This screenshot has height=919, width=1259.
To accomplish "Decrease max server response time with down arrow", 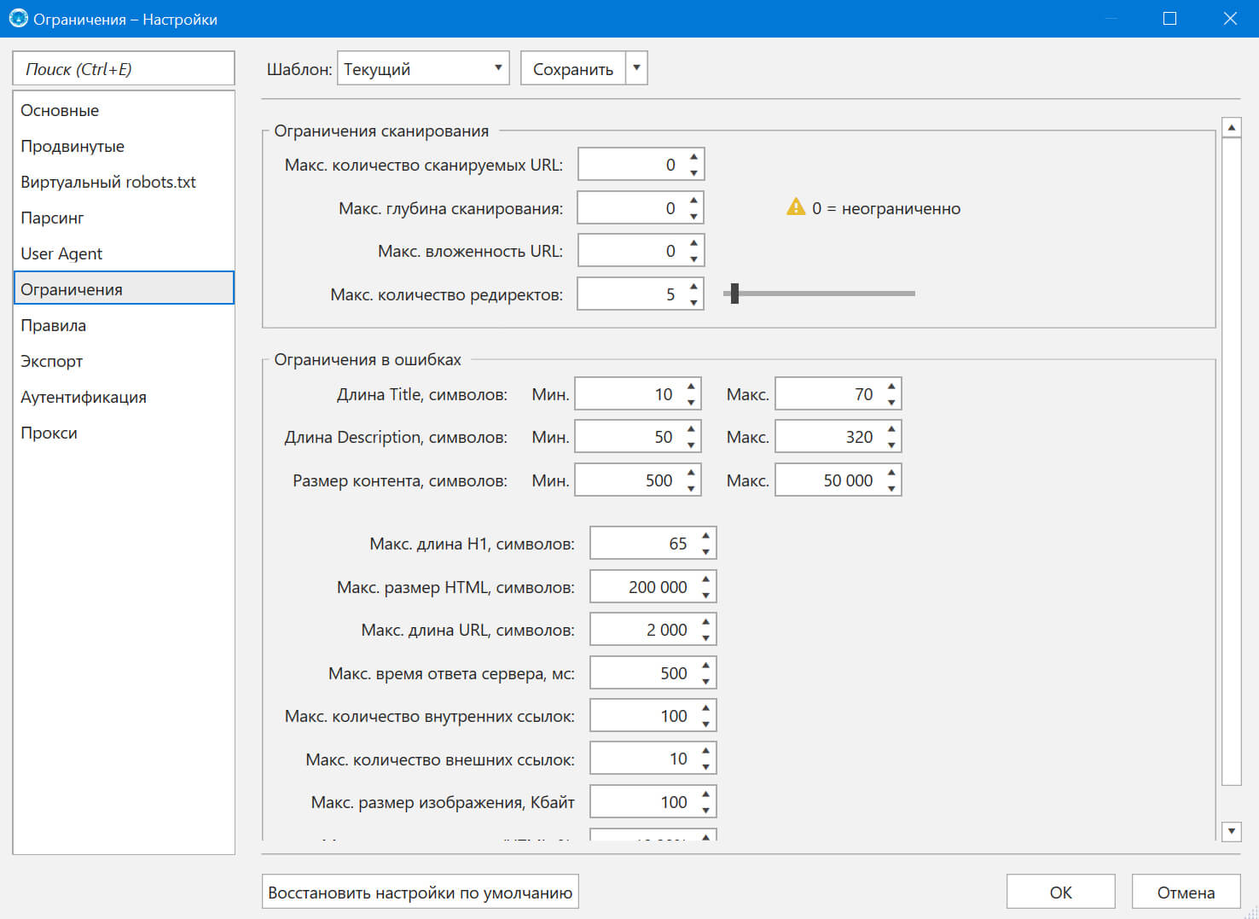I will pos(705,681).
